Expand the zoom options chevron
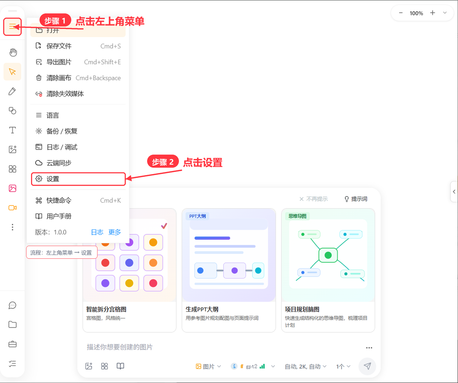The width and height of the screenshot is (458, 383). click(x=445, y=13)
